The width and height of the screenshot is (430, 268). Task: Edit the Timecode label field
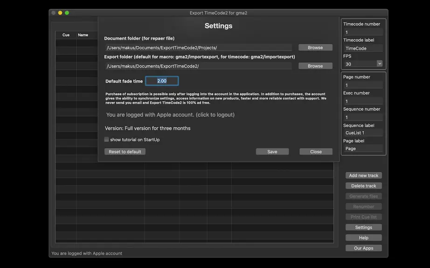coord(363,48)
